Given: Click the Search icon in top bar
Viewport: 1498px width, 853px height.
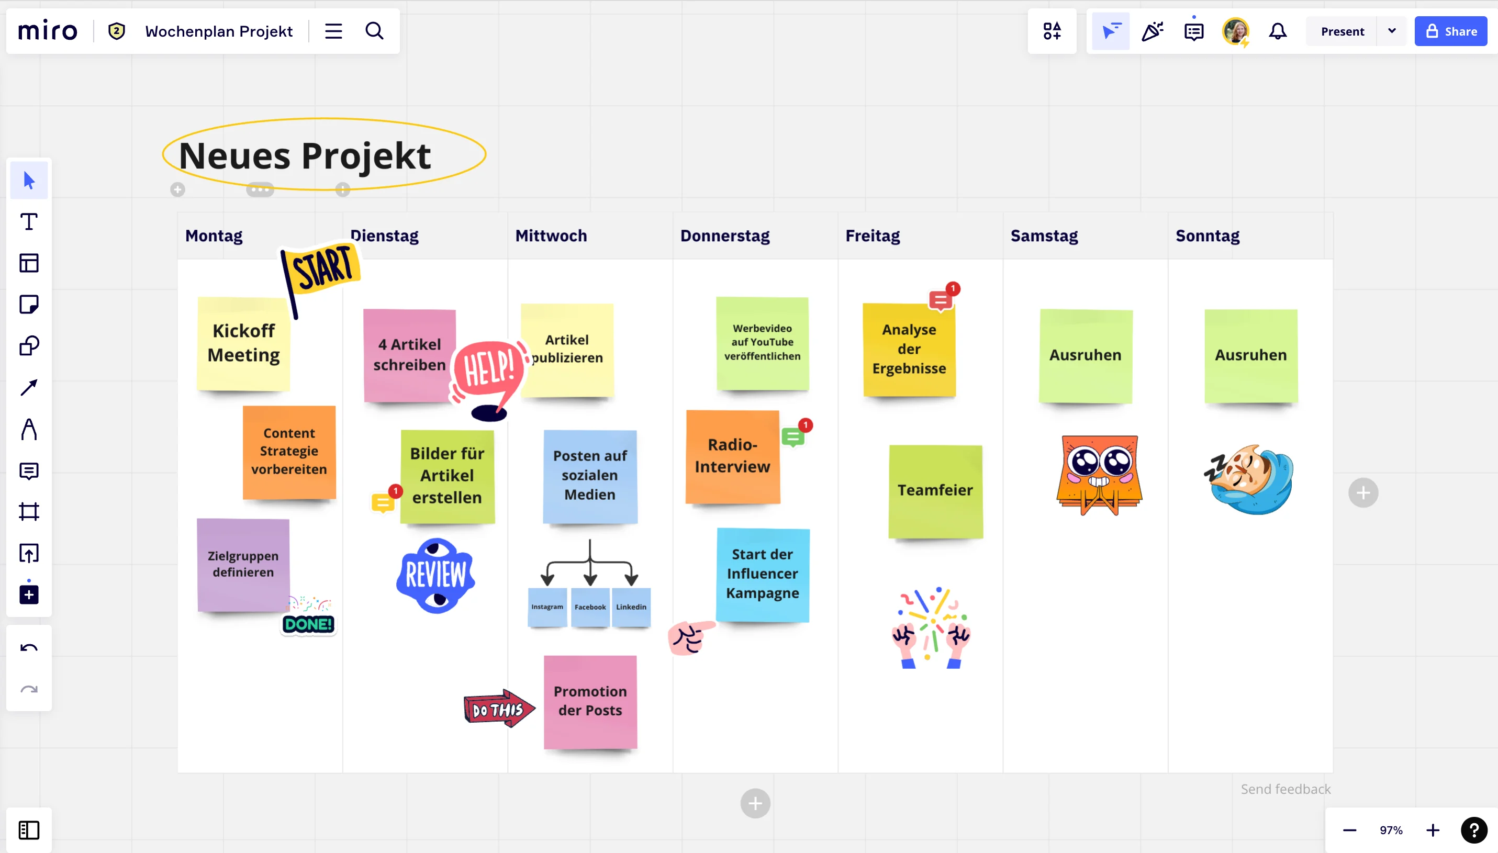Looking at the screenshot, I should tap(374, 31).
